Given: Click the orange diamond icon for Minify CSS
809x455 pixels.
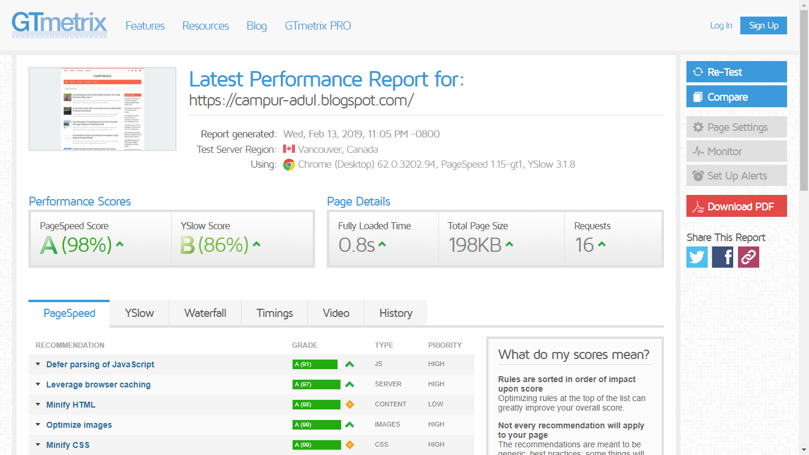Looking at the screenshot, I should tap(349, 445).
